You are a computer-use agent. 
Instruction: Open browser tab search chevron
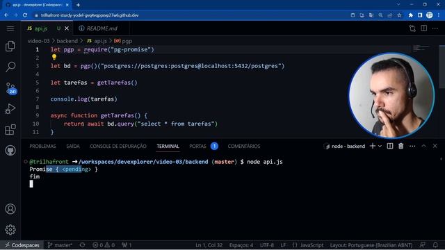point(398,5)
